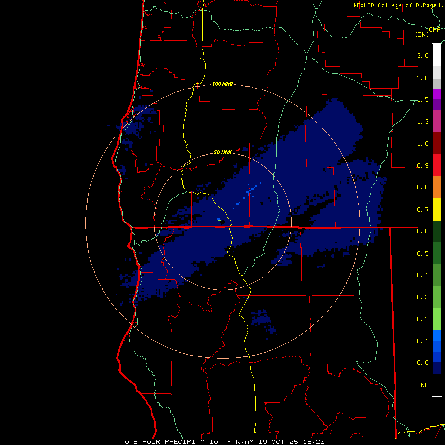Click the magenta swatch near 1.5
The width and height of the screenshot is (445, 445).
[x=437, y=94]
